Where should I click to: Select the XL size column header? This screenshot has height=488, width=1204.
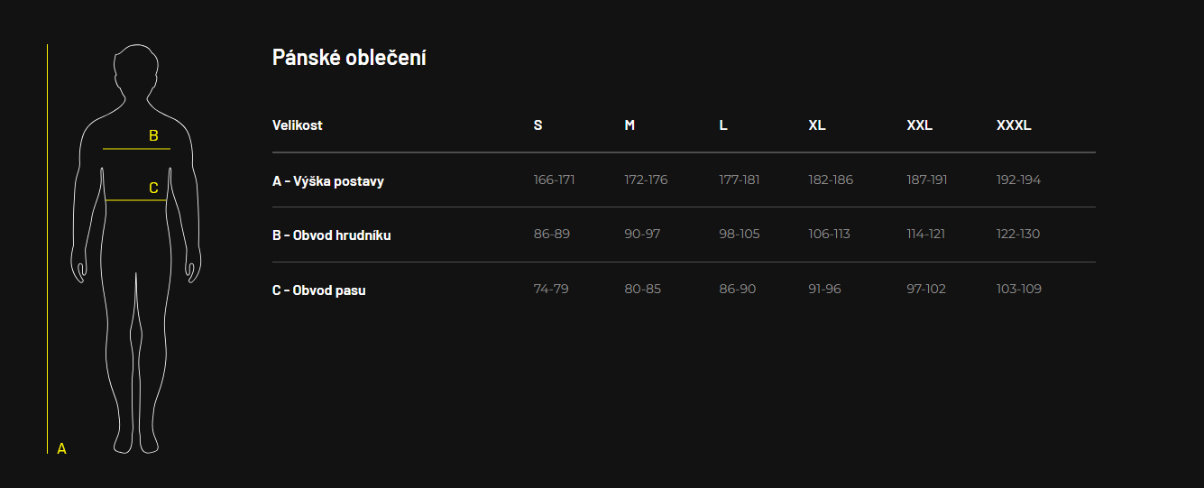817,125
